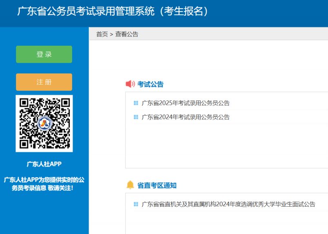Click the 省直考区通知 section heading
328x234 pixels.
157,185
